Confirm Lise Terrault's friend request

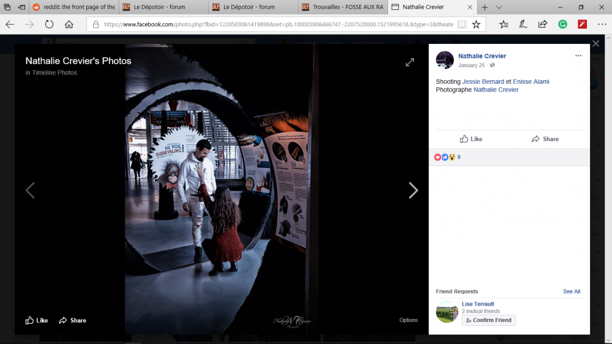point(488,320)
